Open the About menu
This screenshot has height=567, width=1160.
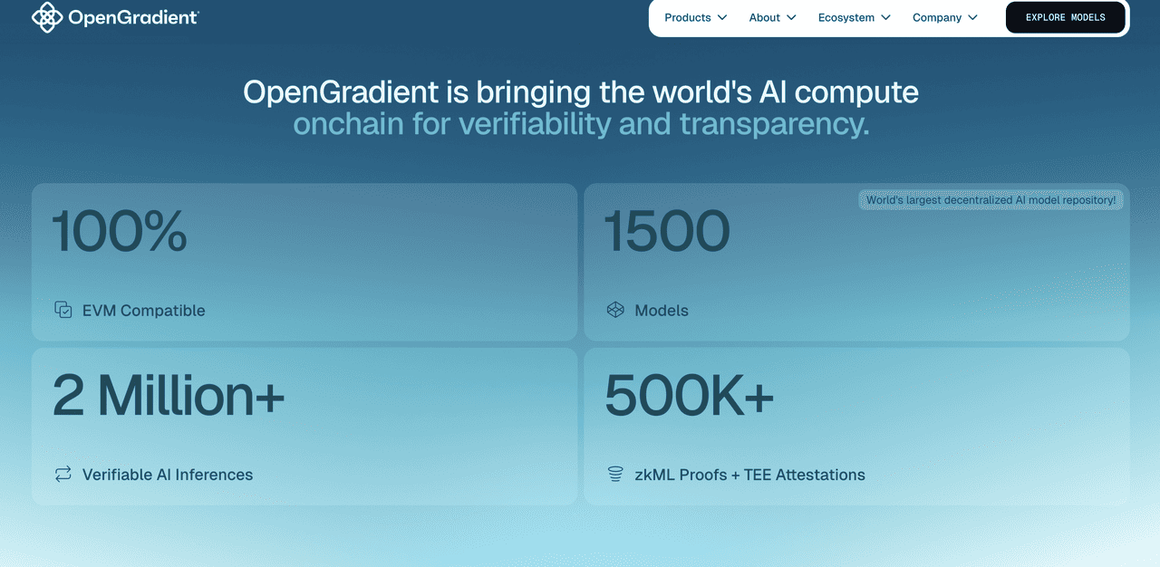(764, 18)
